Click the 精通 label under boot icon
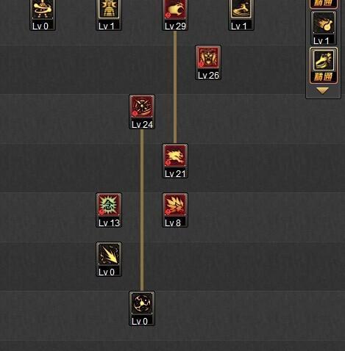Image resolution: width=345 pixels, height=351 pixels. coord(324,77)
